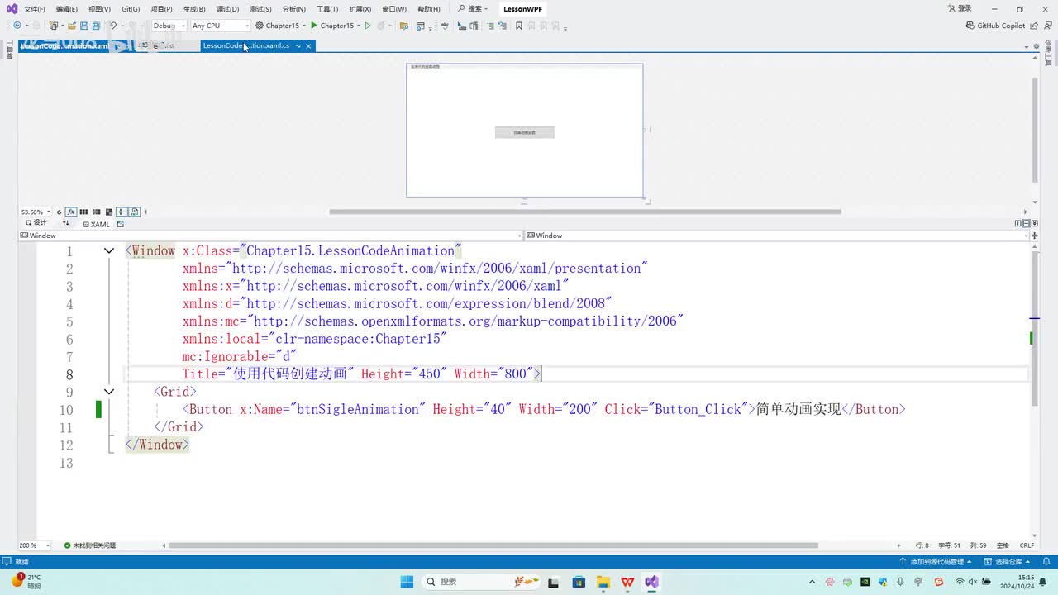The image size is (1058, 595).
Task: Toggle the show snap grid icon
Action: [84, 212]
